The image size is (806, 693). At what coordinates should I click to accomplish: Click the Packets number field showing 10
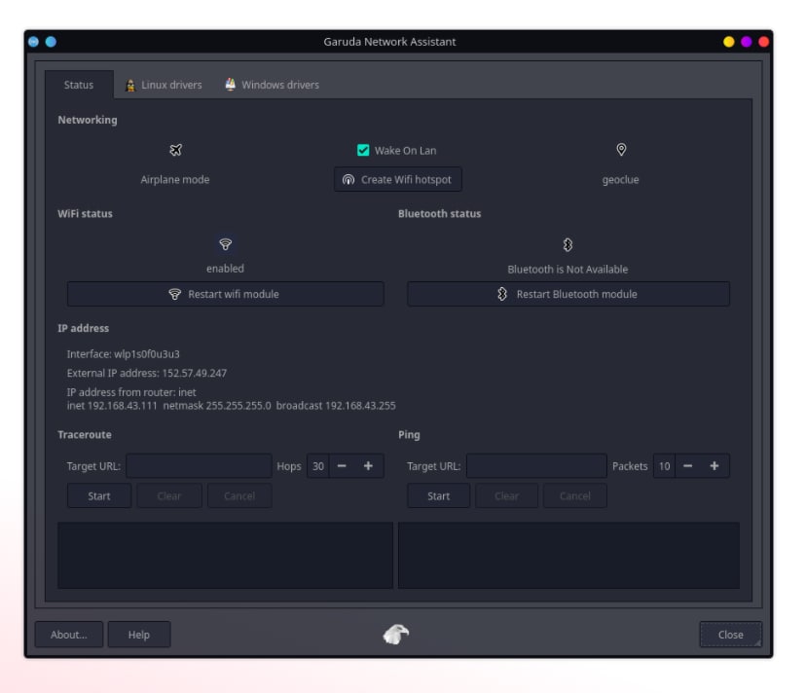pos(664,466)
